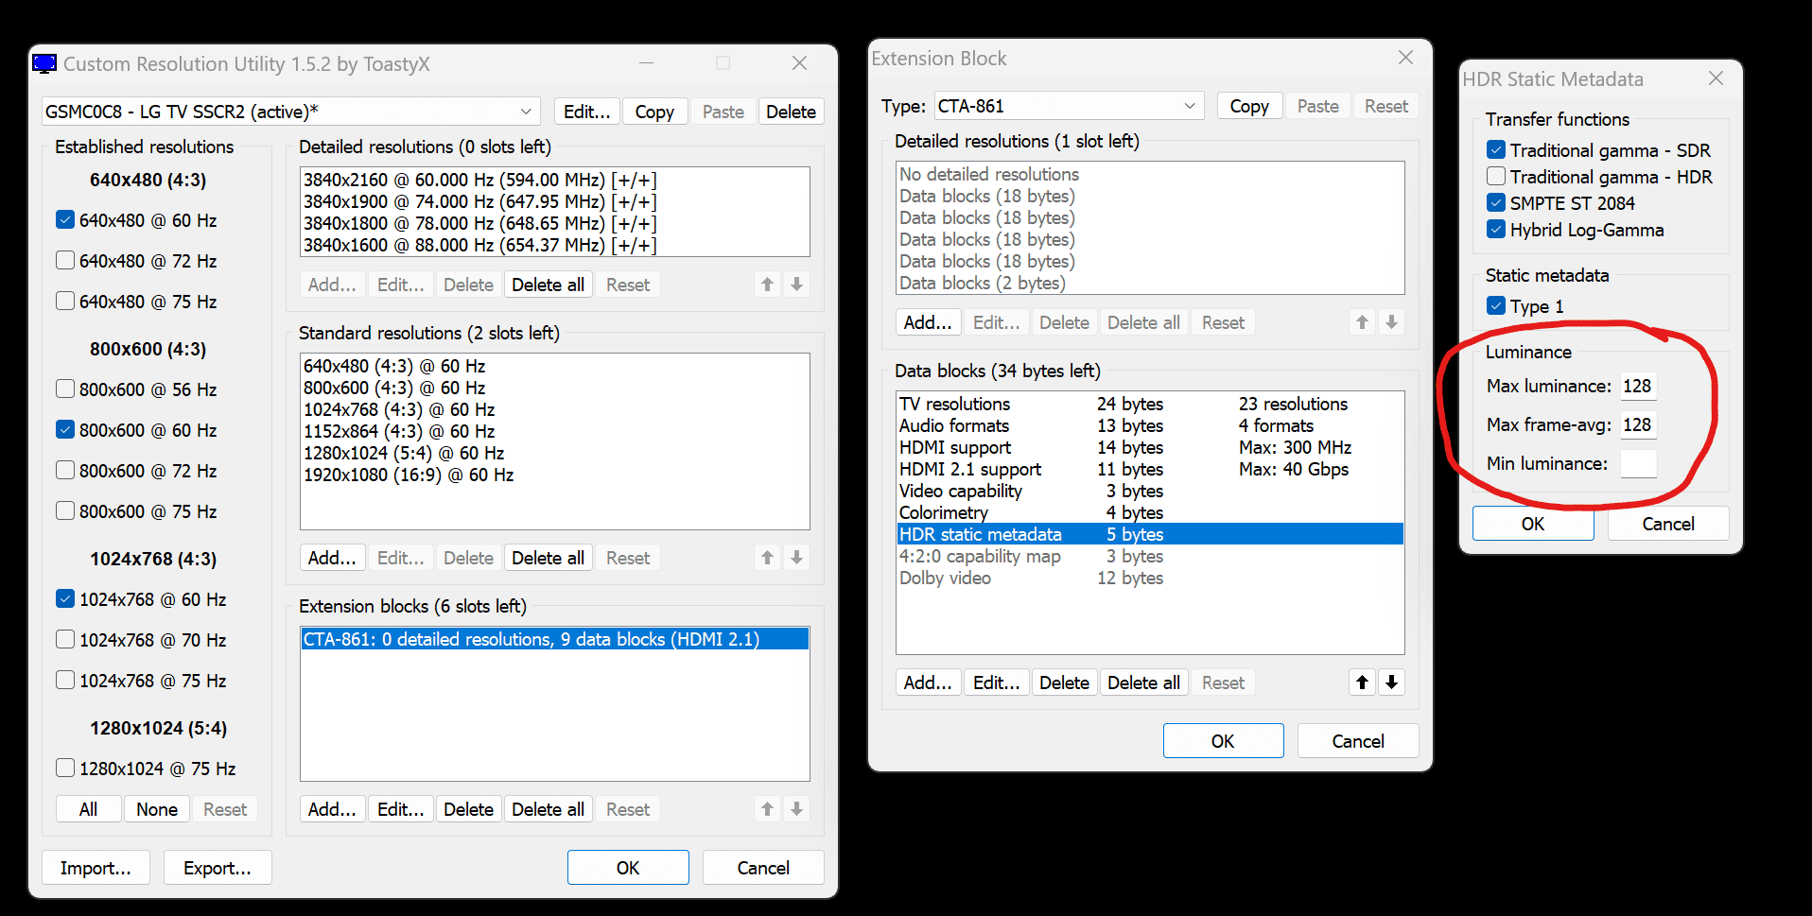Open the extension block Type dropdown
Viewport: 1812px width, 916px height.
(x=1069, y=106)
